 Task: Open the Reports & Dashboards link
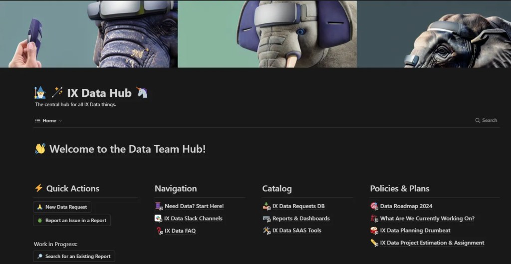[x=301, y=219]
